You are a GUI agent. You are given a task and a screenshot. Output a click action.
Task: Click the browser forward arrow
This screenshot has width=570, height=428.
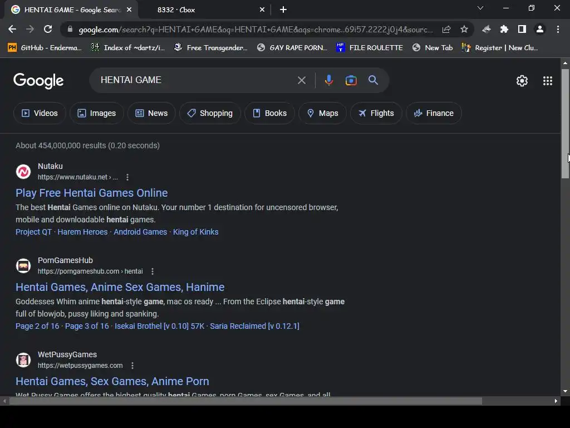tap(30, 29)
